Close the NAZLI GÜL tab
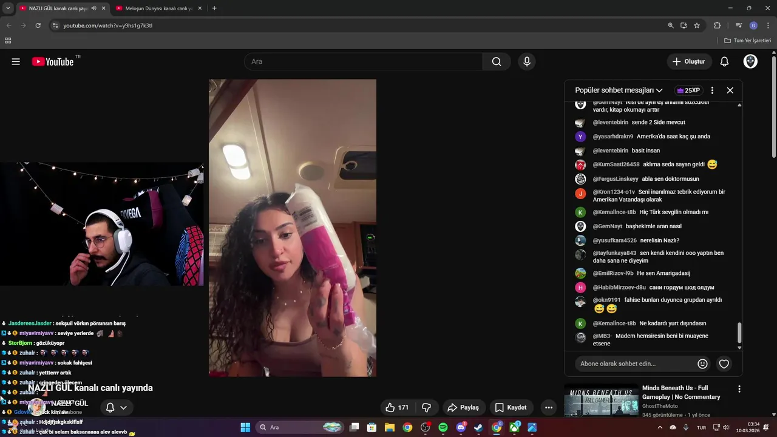Viewport: 777px width, 437px height. click(x=103, y=8)
